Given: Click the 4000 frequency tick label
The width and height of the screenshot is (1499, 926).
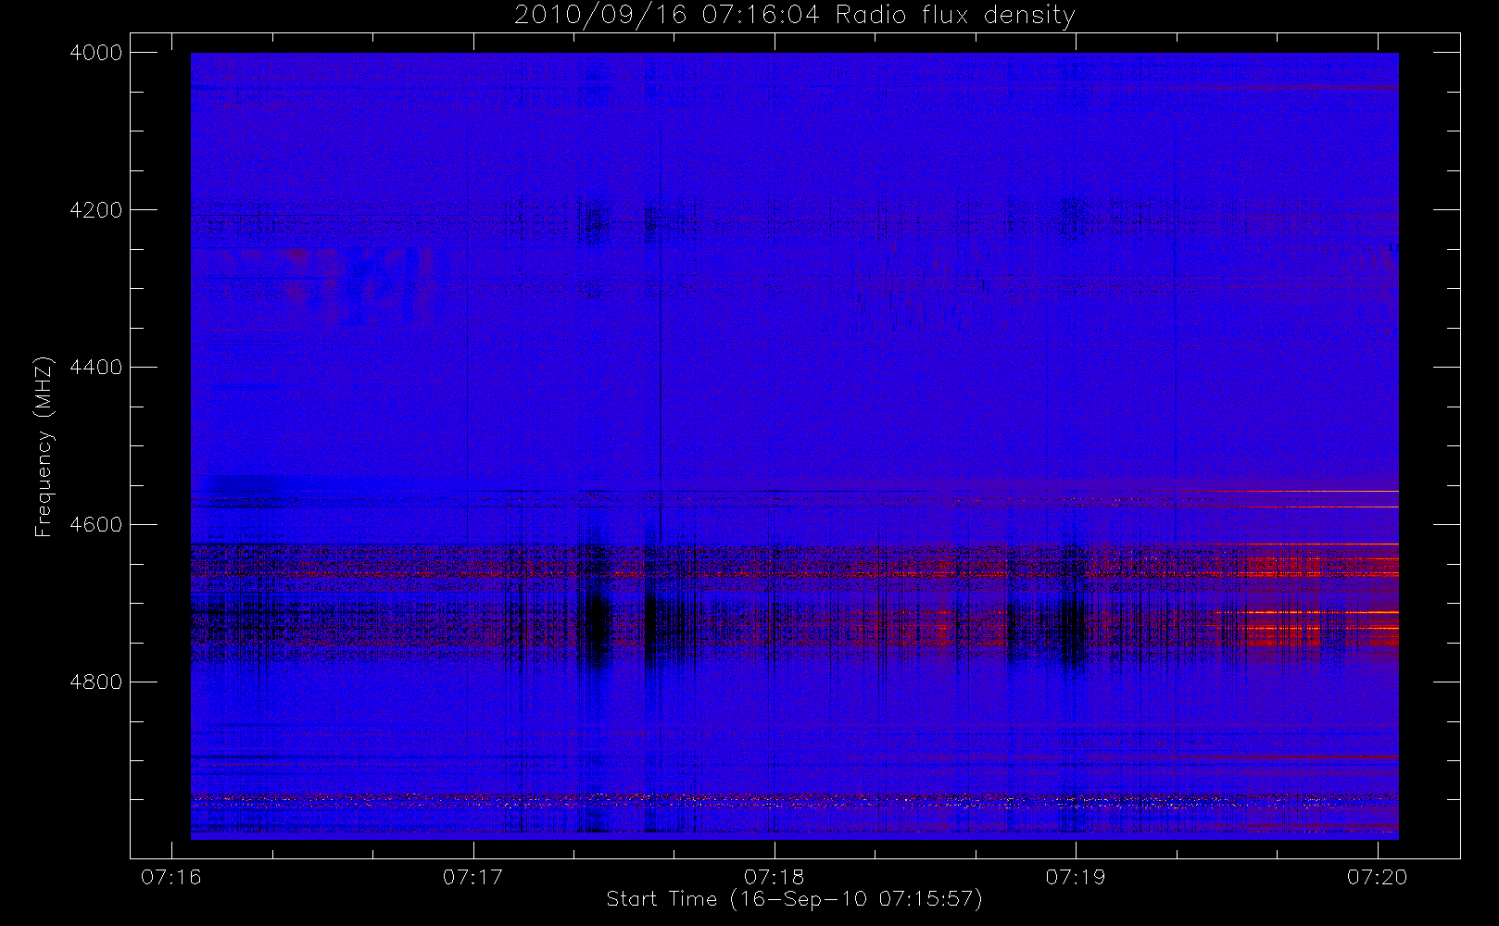Looking at the screenshot, I should [x=95, y=53].
